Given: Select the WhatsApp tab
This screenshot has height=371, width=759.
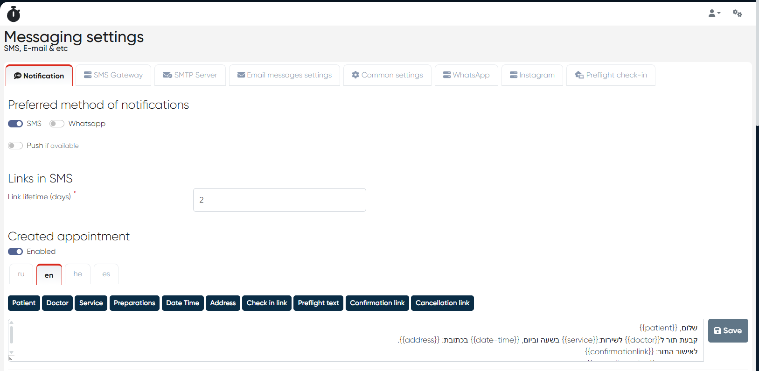Looking at the screenshot, I should pos(467,75).
